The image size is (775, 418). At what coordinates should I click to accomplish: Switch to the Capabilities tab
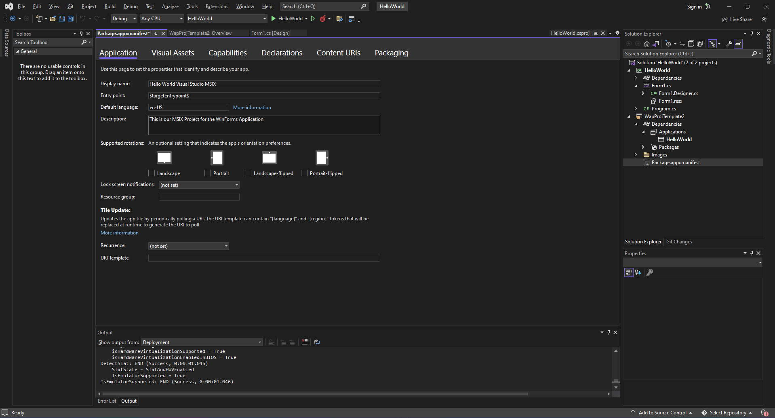tap(227, 53)
